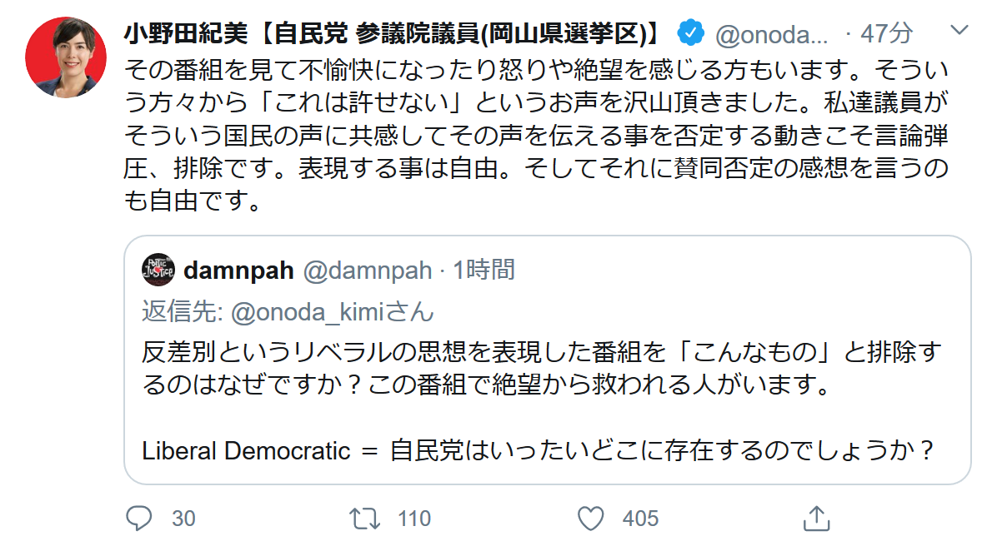The image size is (997, 551).
Task: Open damnpah's small avatar in the quoted tweet
Action: (x=158, y=270)
